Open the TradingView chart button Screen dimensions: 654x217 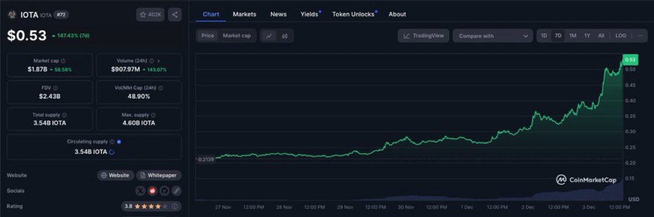pyautogui.click(x=423, y=36)
